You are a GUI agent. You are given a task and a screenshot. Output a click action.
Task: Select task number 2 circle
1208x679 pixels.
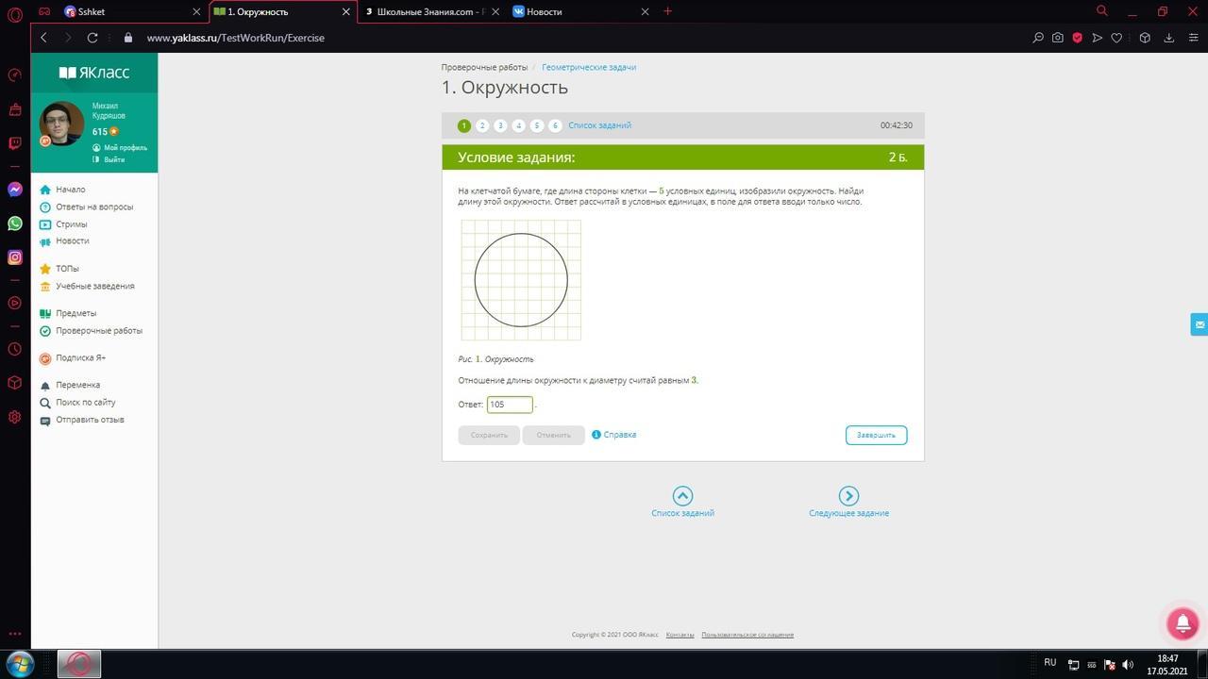click(482, 125)
